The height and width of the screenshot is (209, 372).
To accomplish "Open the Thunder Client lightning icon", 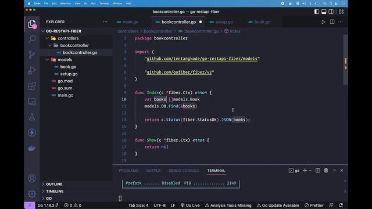I will [x=32, y=132].
